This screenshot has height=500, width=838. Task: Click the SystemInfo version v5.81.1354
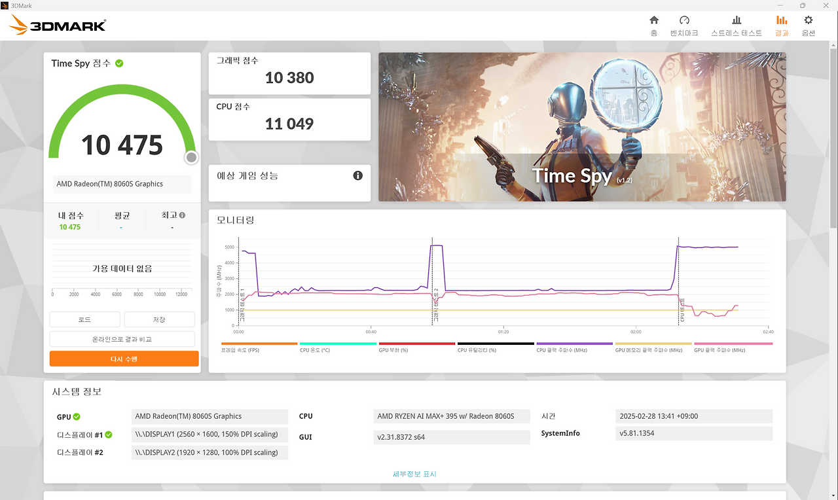pyautogui.click(x=694, y=433)
